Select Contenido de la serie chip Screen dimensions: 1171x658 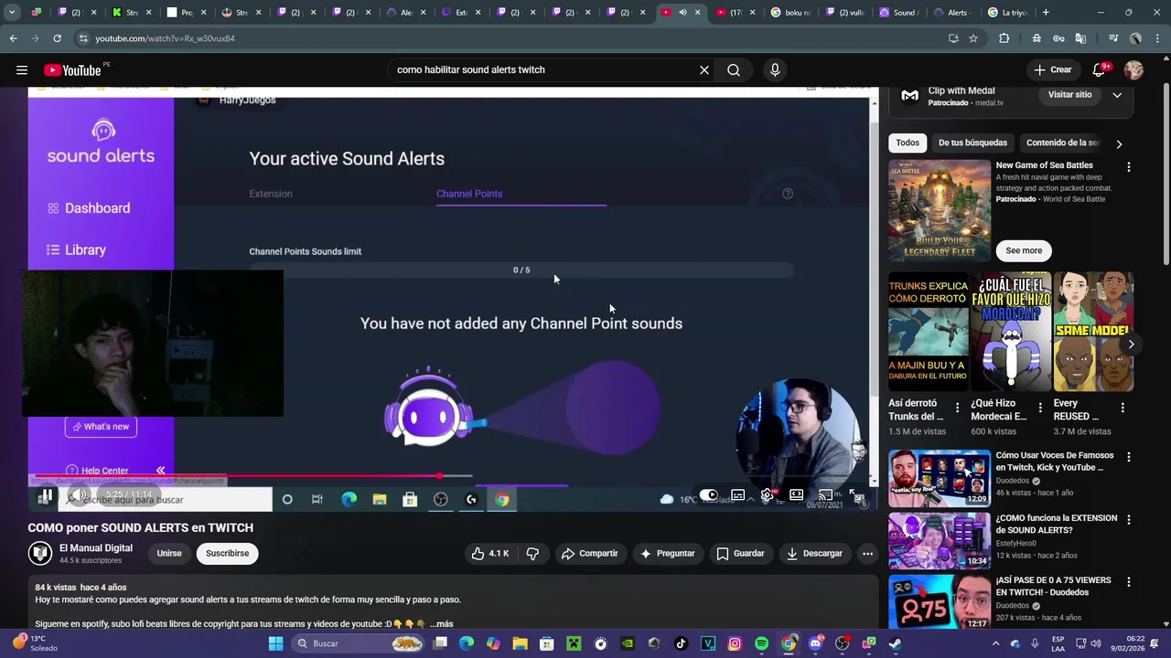point(1063,143)
